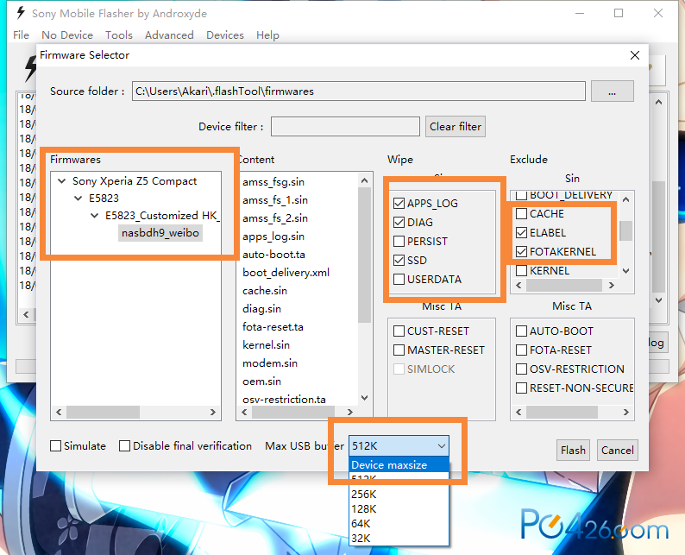Check the CACHE exclude checkbox

(x=521, y=214)
